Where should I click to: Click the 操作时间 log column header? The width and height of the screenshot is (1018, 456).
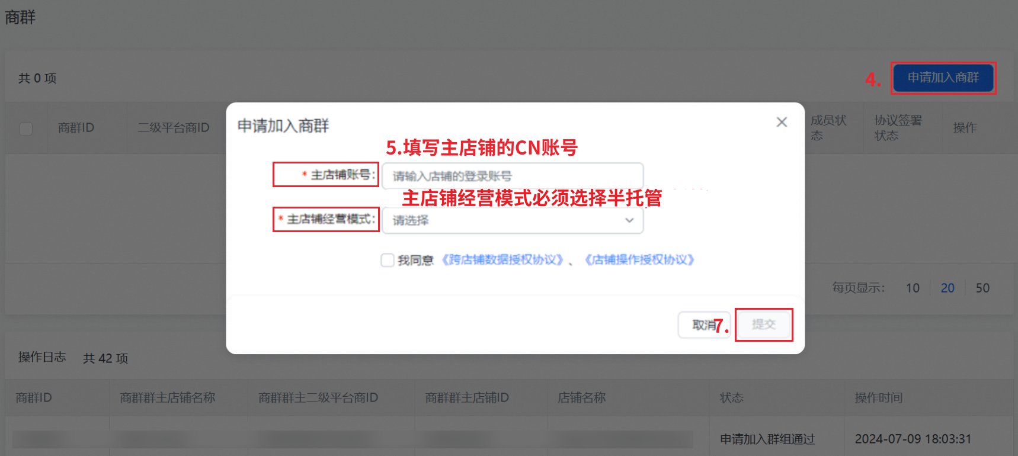click(878, 397)
